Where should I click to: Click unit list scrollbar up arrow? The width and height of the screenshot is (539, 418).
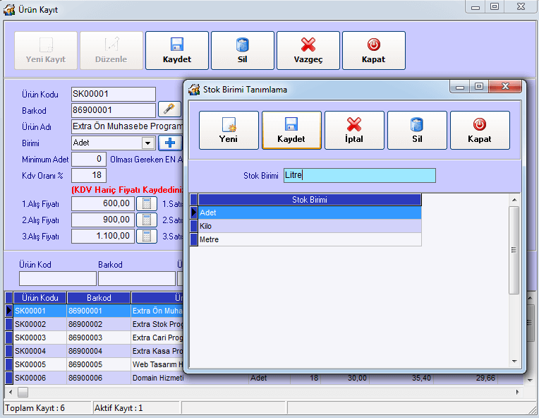click(x=514, y=200)
